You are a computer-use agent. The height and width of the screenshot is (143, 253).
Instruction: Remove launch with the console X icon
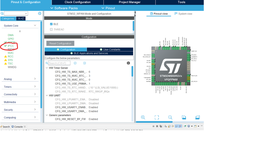[157, 126]
